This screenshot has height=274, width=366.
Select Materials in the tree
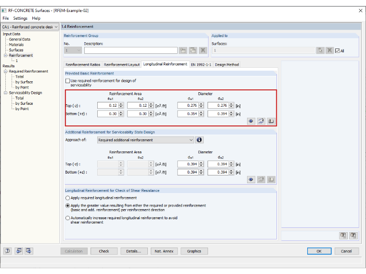tap(16, 45)
